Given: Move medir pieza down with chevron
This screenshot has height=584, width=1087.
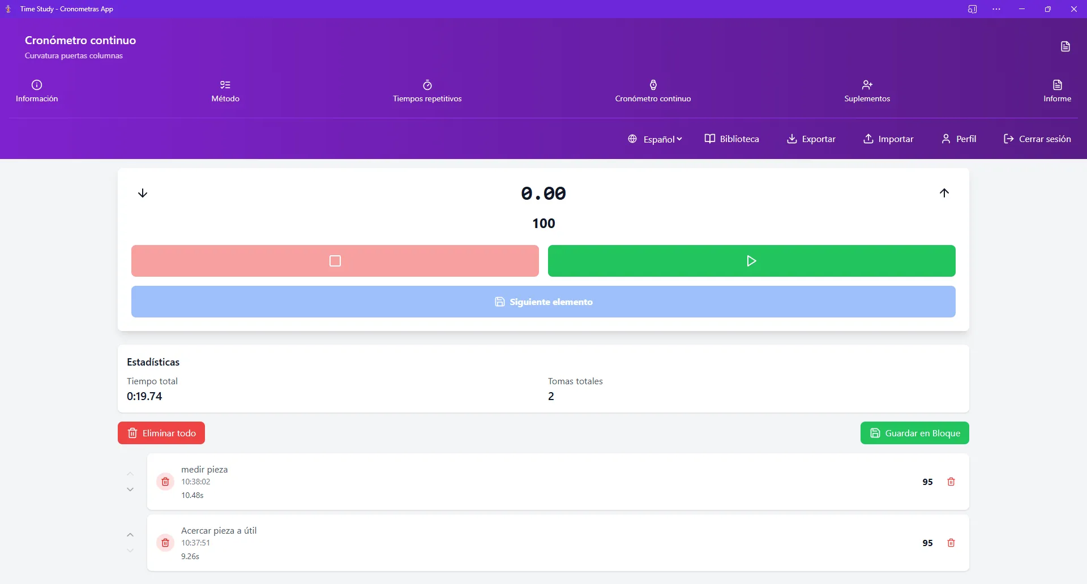Looking at the screenshot, I should click(130, 489).
